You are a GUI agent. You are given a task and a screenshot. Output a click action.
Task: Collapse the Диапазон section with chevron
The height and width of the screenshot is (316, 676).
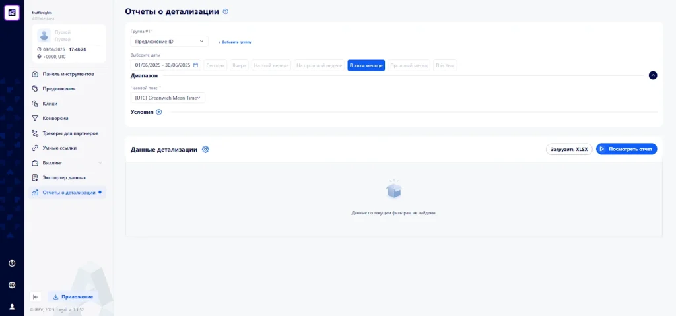[653, 75]
